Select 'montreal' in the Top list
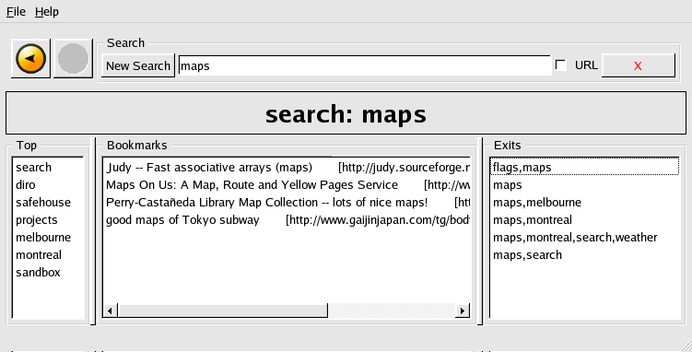The height and width of the screenshot is (352, 692). pyautogui.click(x=48, y=255)
